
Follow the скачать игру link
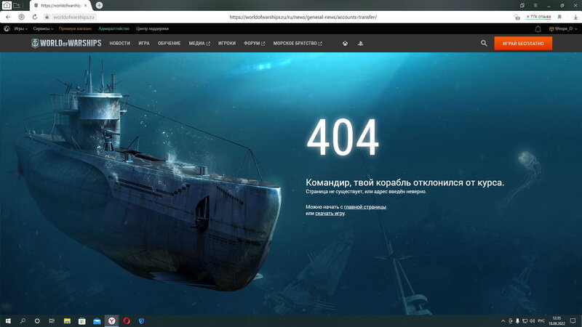(x=330, y=214)
